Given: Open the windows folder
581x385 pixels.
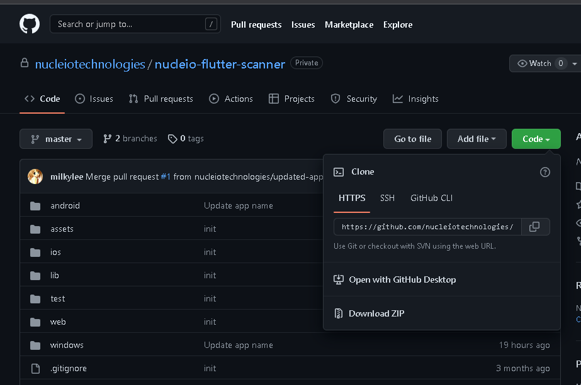Looking at the screenshot, I should coord(67,345).
